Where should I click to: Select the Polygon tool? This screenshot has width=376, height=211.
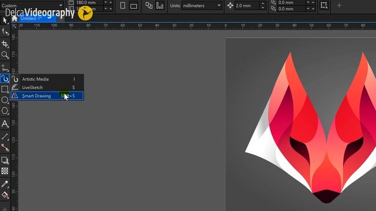(5, 111)
